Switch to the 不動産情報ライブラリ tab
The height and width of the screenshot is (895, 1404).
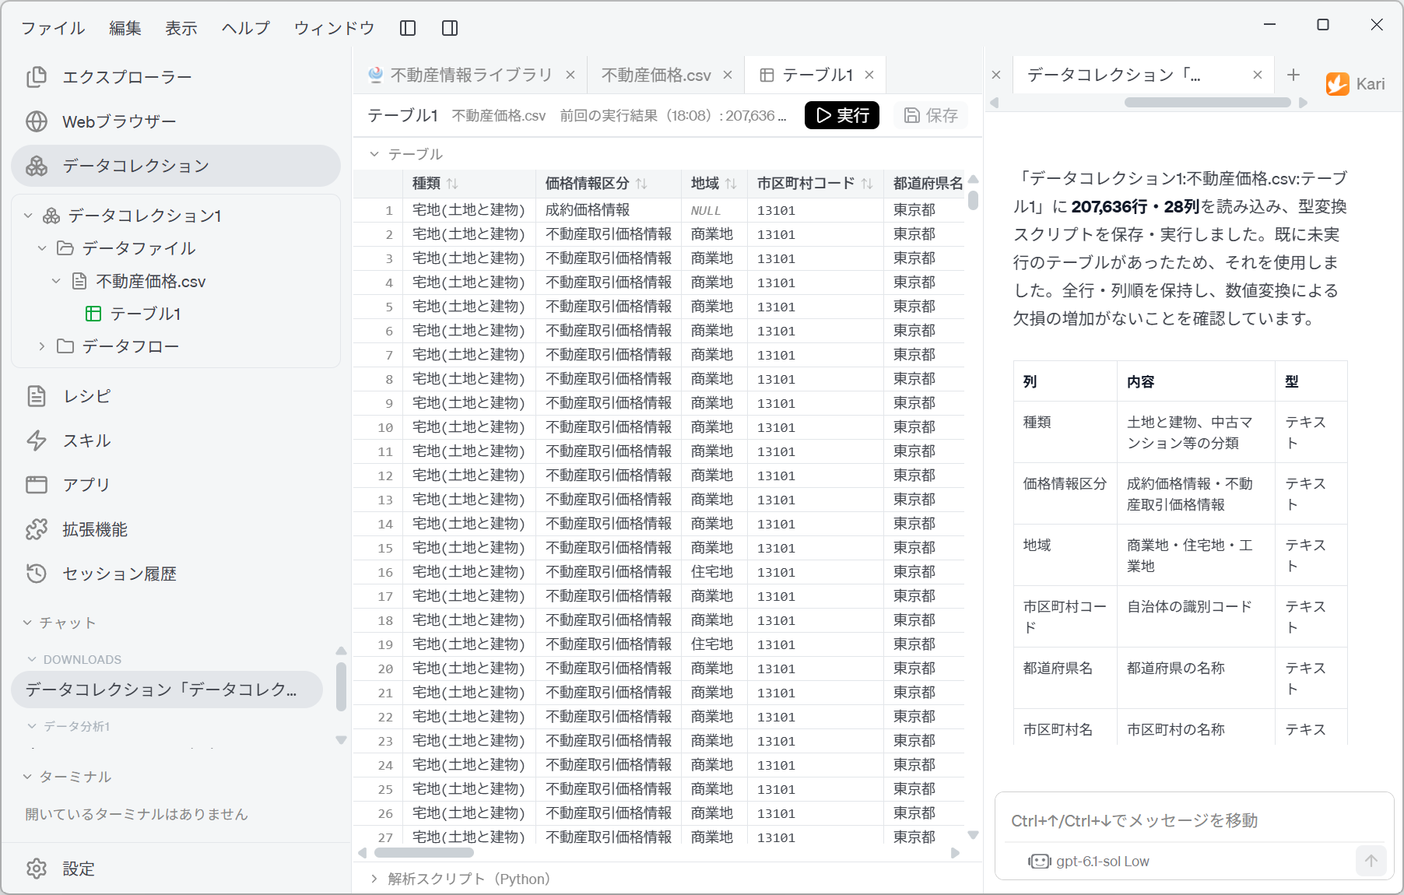point(471,75)
